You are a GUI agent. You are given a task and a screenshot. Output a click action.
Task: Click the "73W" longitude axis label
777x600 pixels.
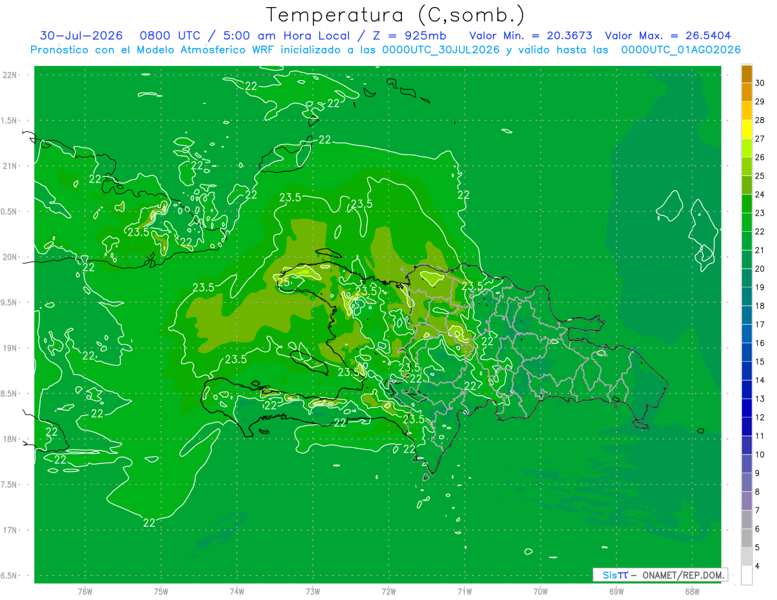point(313,592)
